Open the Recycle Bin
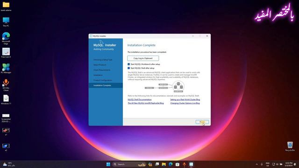 (290, 146)
